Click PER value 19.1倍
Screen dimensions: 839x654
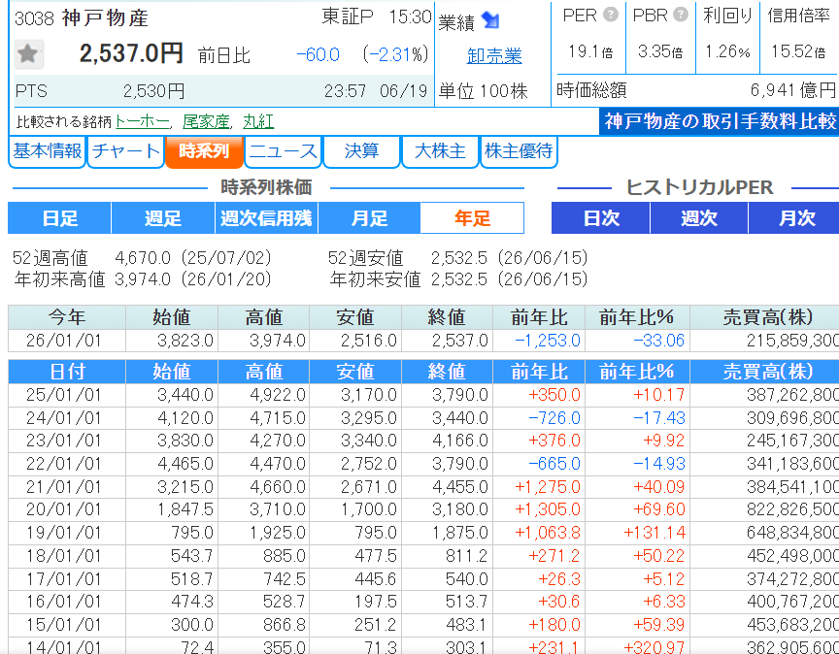click(x=590, y=51)
